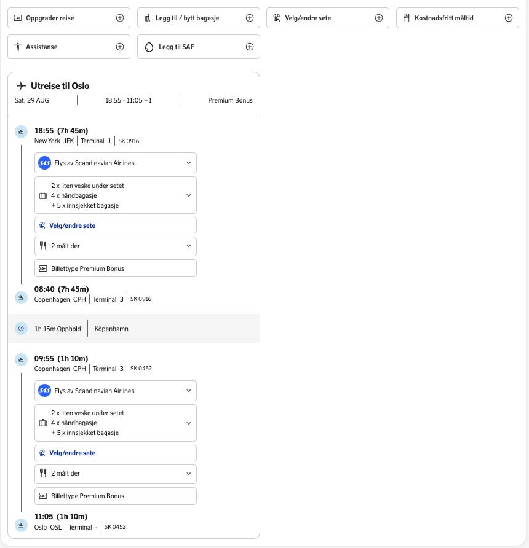Click seat icon in Copenhagen–Oslo flight's Velg/endre sete

pyautogui.click(x=42, y=453)
